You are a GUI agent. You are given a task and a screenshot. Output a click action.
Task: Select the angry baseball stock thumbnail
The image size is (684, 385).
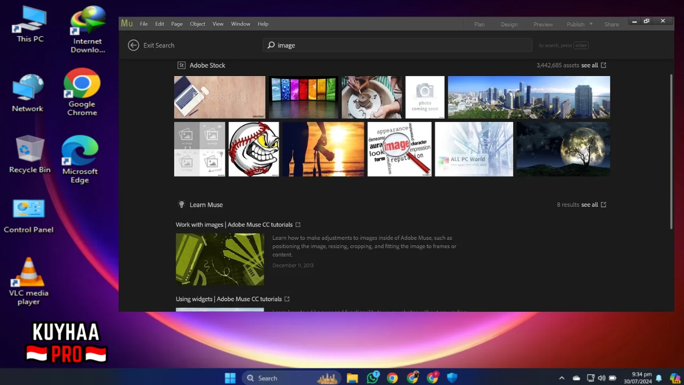[x=254, y=149]
